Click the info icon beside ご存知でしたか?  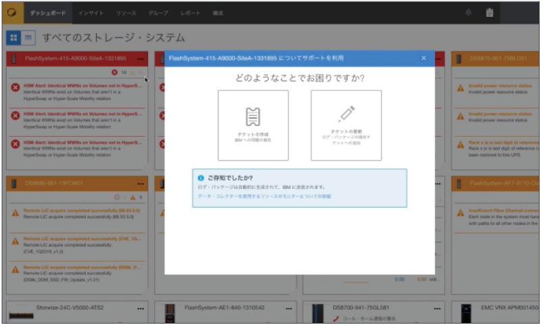201,178
